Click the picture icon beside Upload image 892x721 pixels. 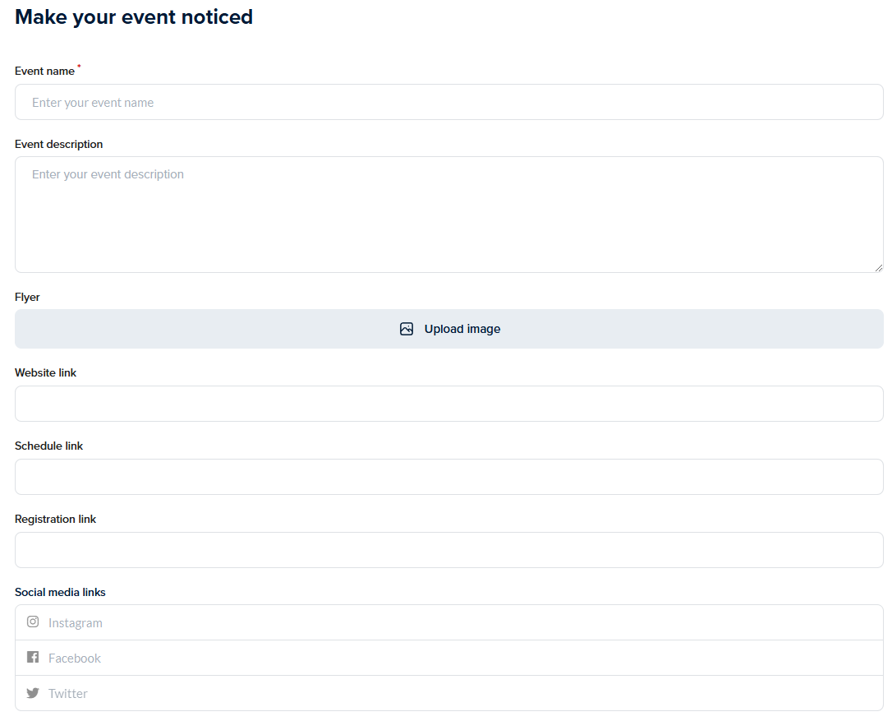point(407,329)
